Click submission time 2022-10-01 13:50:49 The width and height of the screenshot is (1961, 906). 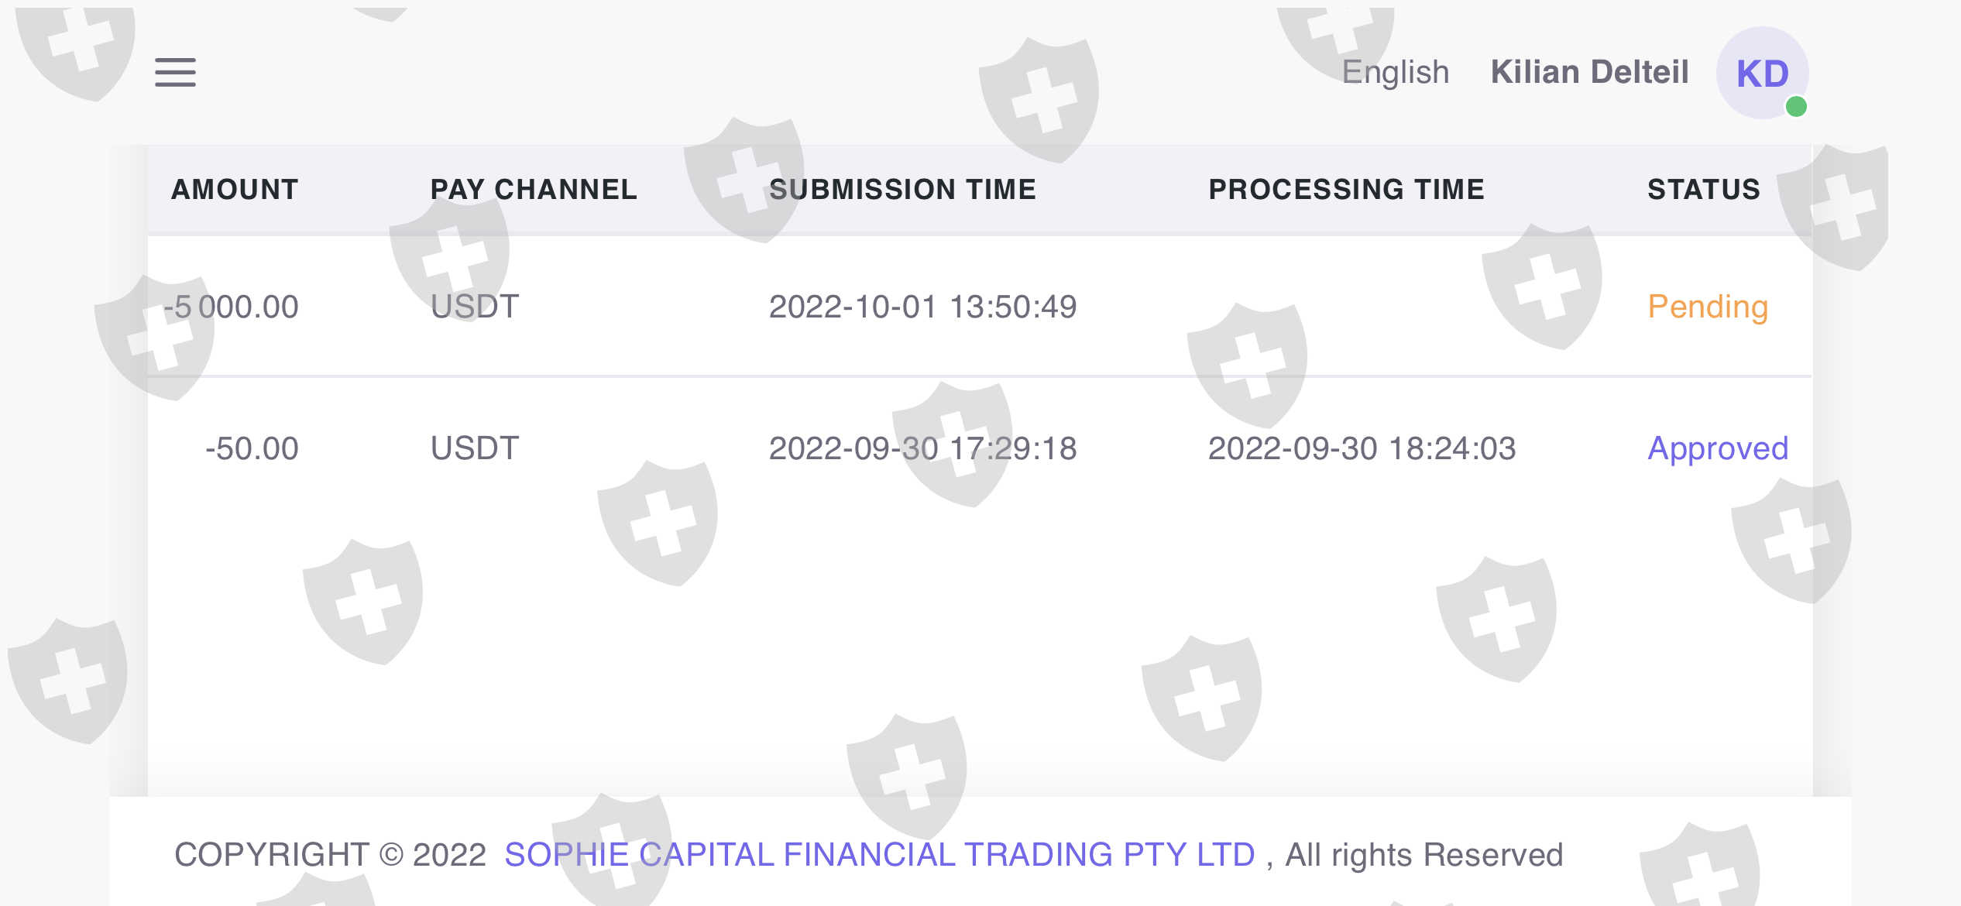point(922,307)
